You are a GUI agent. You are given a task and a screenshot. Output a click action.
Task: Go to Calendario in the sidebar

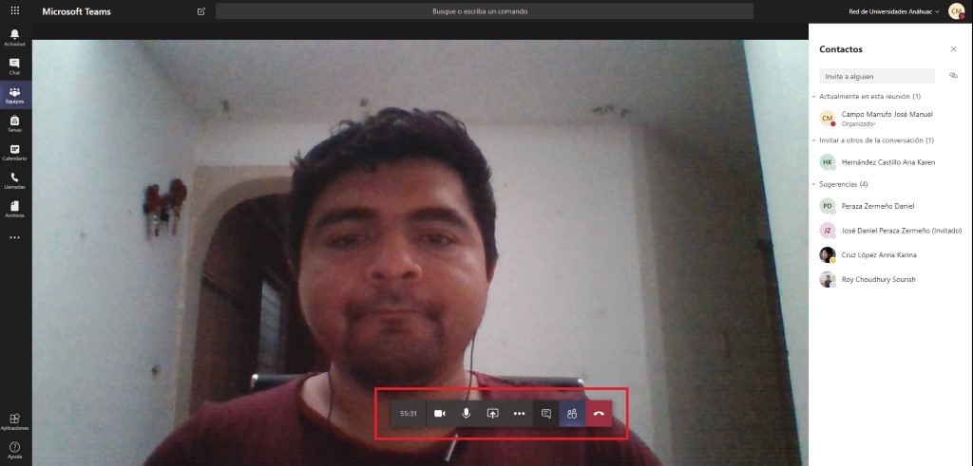pyautogui.click(x=14, y=152)
